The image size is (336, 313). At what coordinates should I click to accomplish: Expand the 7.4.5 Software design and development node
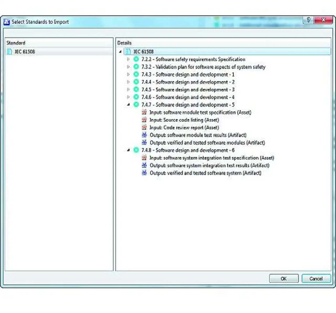pyautogui.click(x=128, y=89)
